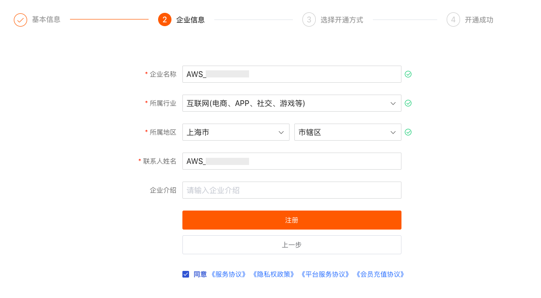
Task: Click the step 4 circle icon
Action: pos(453,19)
